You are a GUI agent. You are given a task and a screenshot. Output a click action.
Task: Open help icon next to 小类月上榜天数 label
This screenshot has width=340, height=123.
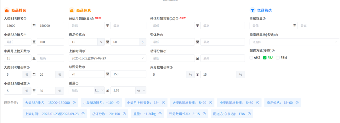[28, 51]
